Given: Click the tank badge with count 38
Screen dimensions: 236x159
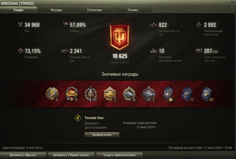Looking at the screenshot, I should tap(129, 94).
